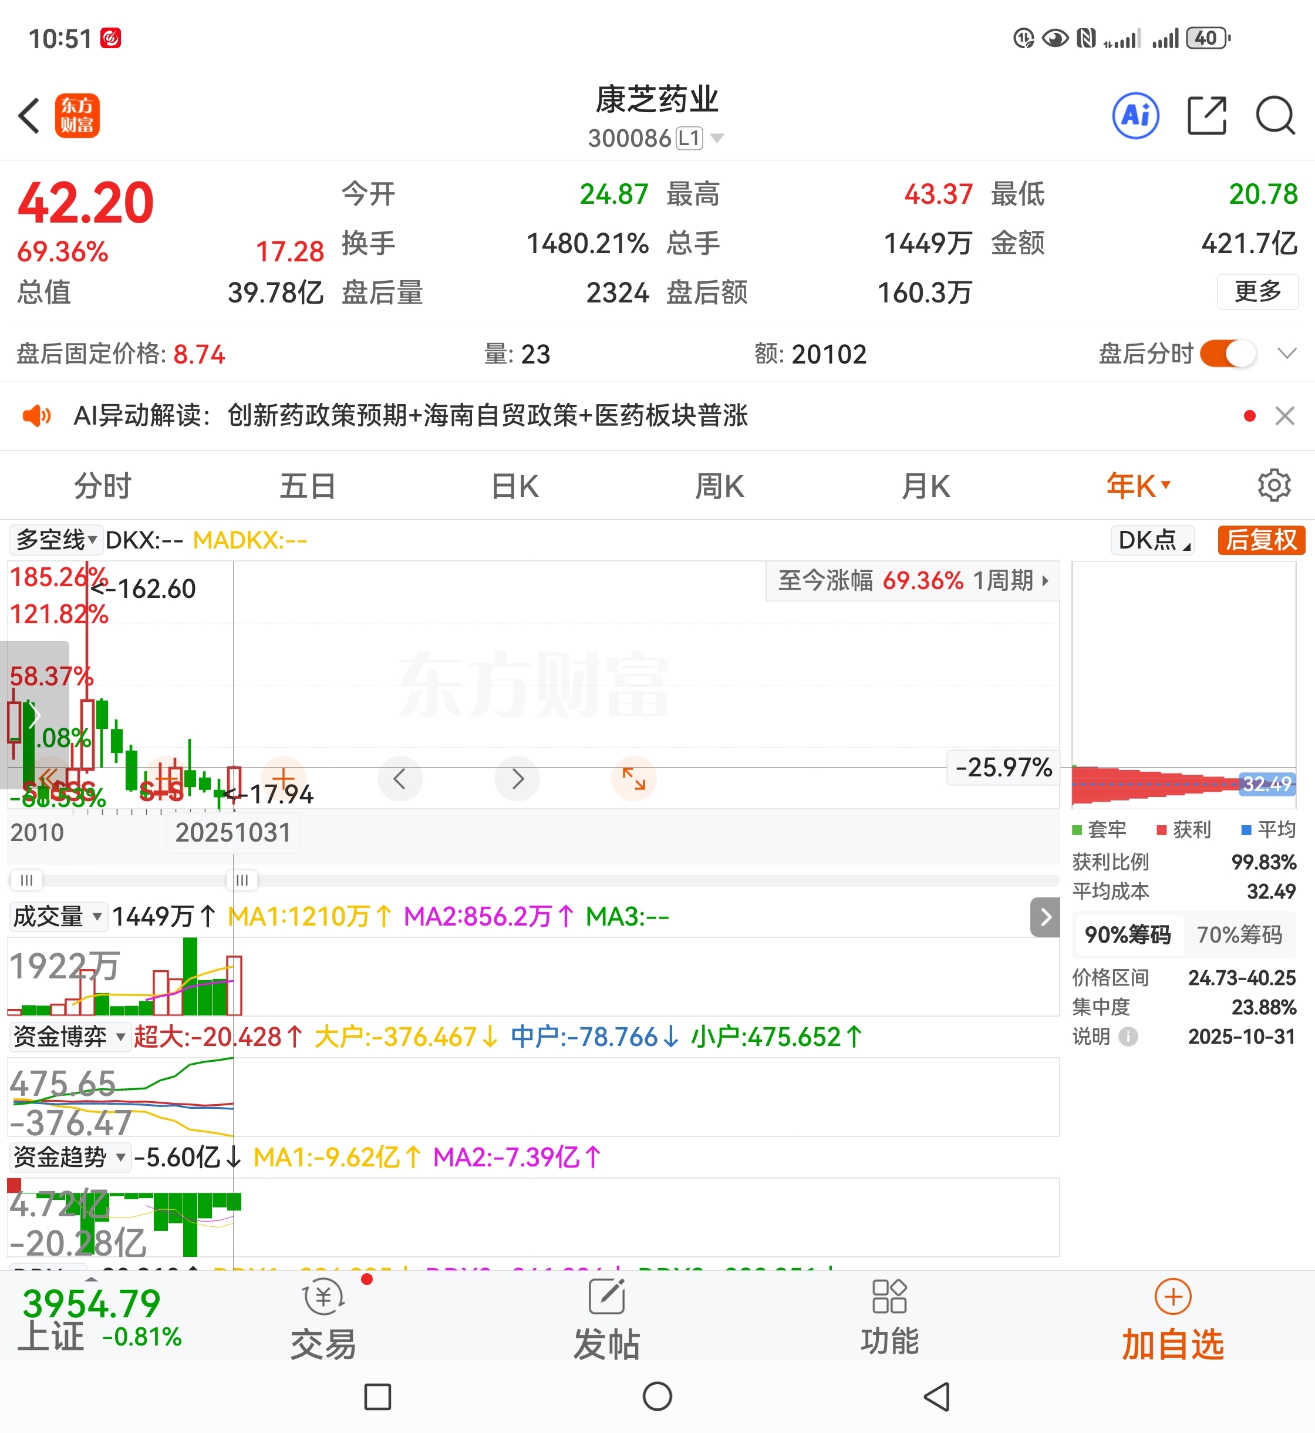Toggle the 后复权 adjustment button
1315x1433 pixels.
point(1261,540)
